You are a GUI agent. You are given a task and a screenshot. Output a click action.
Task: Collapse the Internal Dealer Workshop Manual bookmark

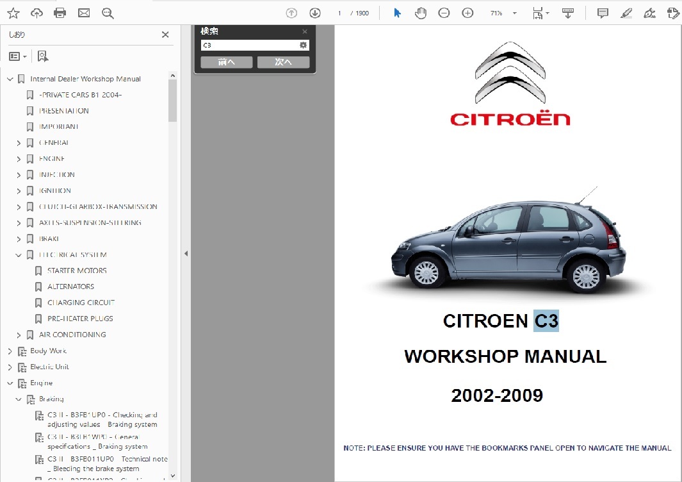click(10, 79)
